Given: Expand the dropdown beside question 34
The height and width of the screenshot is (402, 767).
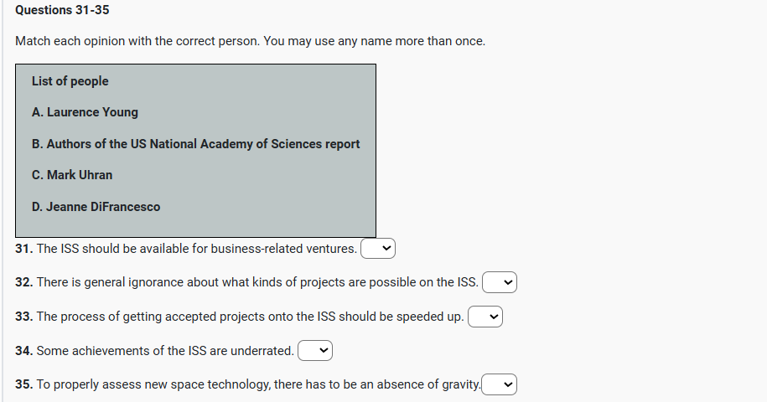Looking at the screenshot, I should coord(315,350).
